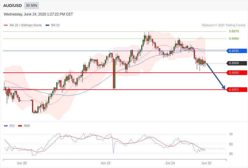The image size is (248, 168).
Task: Click the red 0.6855 support price tag
Action: coord(237,90)
